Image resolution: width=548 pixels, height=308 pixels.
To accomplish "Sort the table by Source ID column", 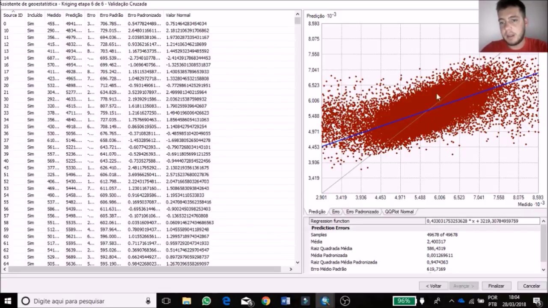I will (13, 15).
